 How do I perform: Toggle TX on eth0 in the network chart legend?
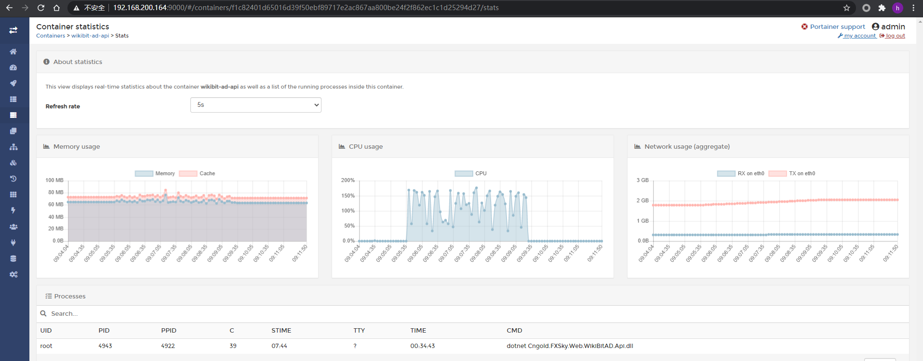[792, 173]
